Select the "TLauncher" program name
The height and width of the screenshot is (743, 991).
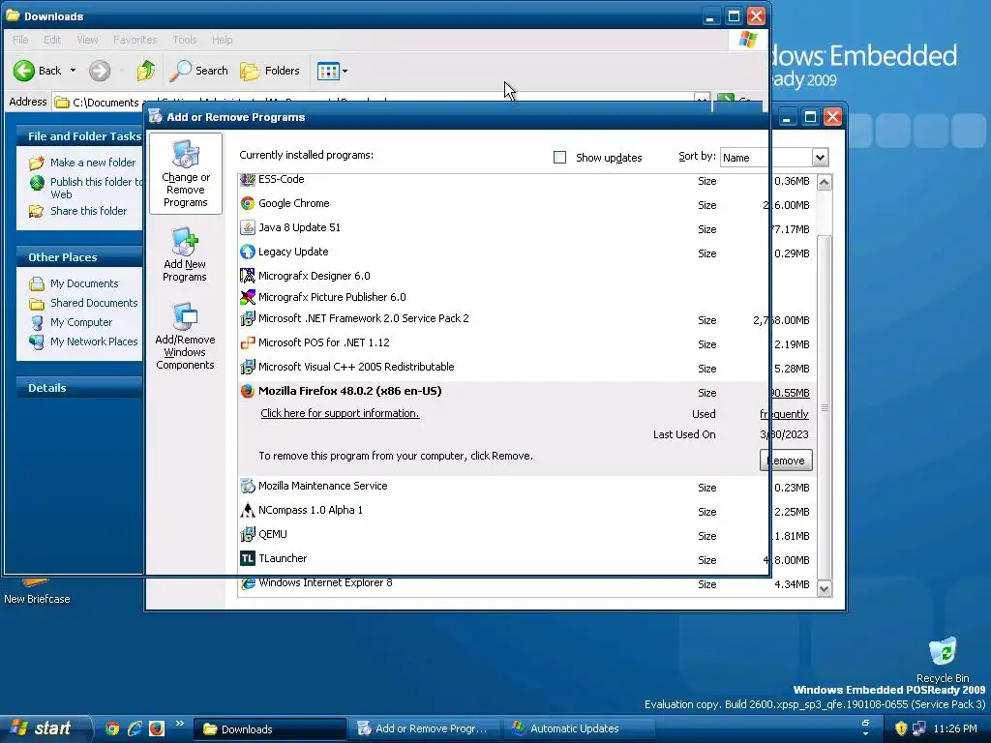283,558
